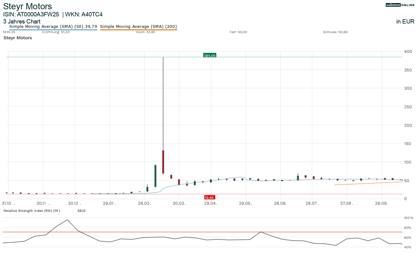Toggle the Simple Moving Average (50) legend
The width and height of the screenshot is (418, 257).
53,27
